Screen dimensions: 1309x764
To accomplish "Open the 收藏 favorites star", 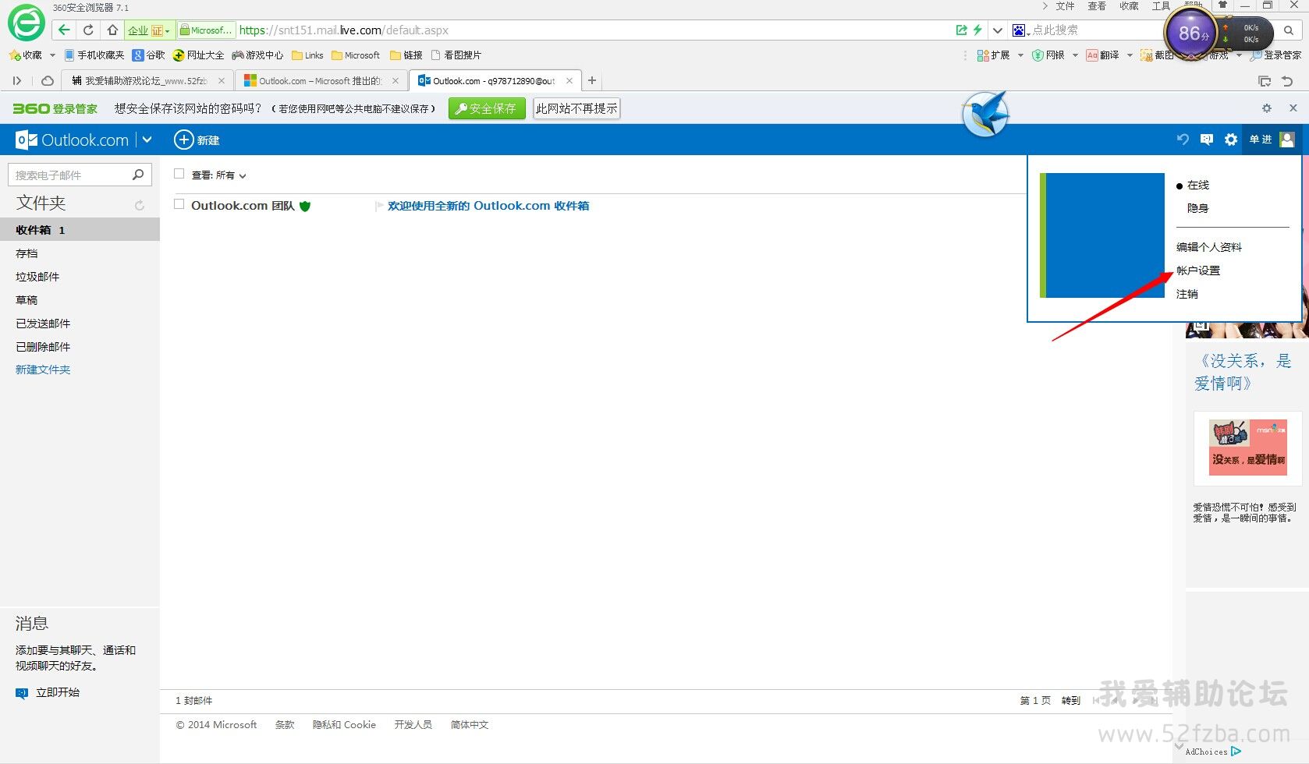I will (x=15, y=55).
